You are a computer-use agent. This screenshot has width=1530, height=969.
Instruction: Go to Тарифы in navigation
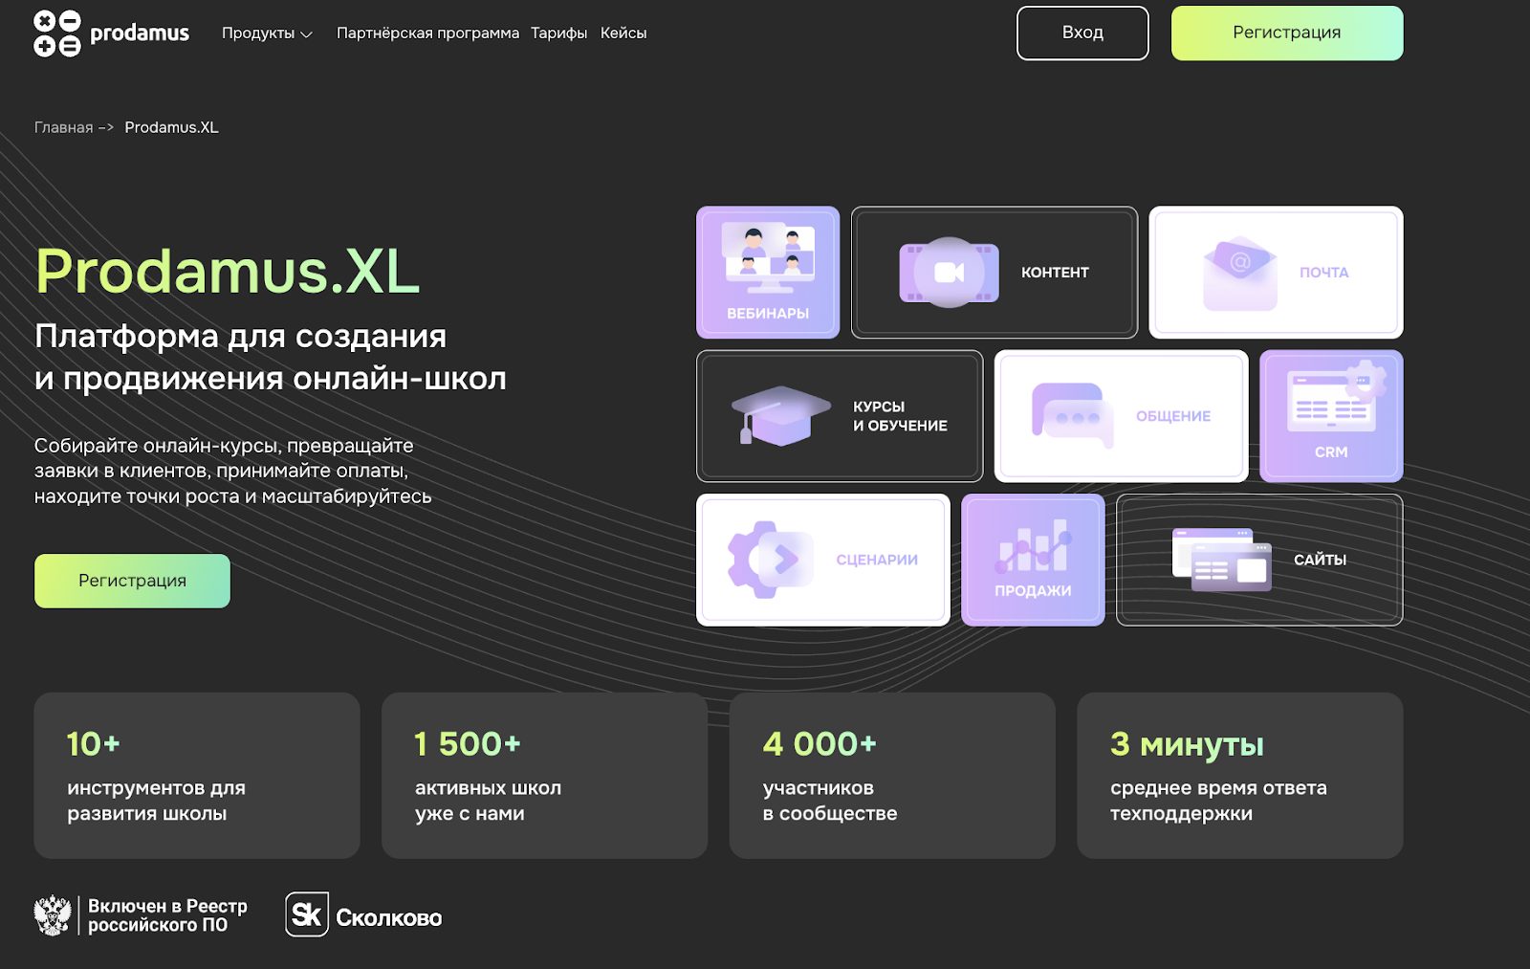point(559,33)
